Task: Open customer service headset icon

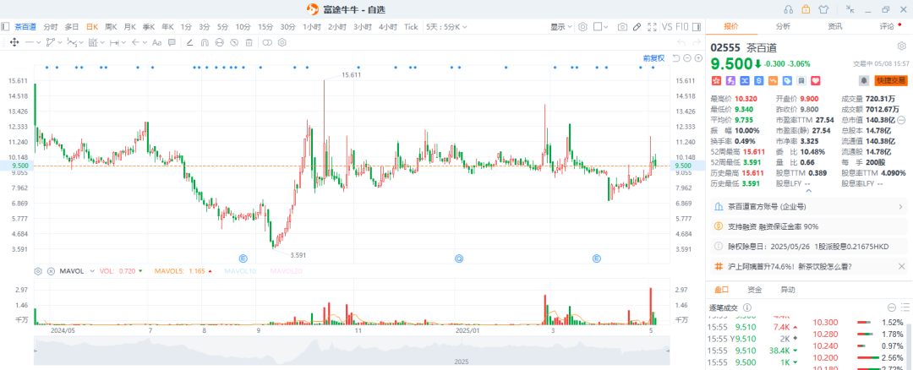Action: [789, 9]
